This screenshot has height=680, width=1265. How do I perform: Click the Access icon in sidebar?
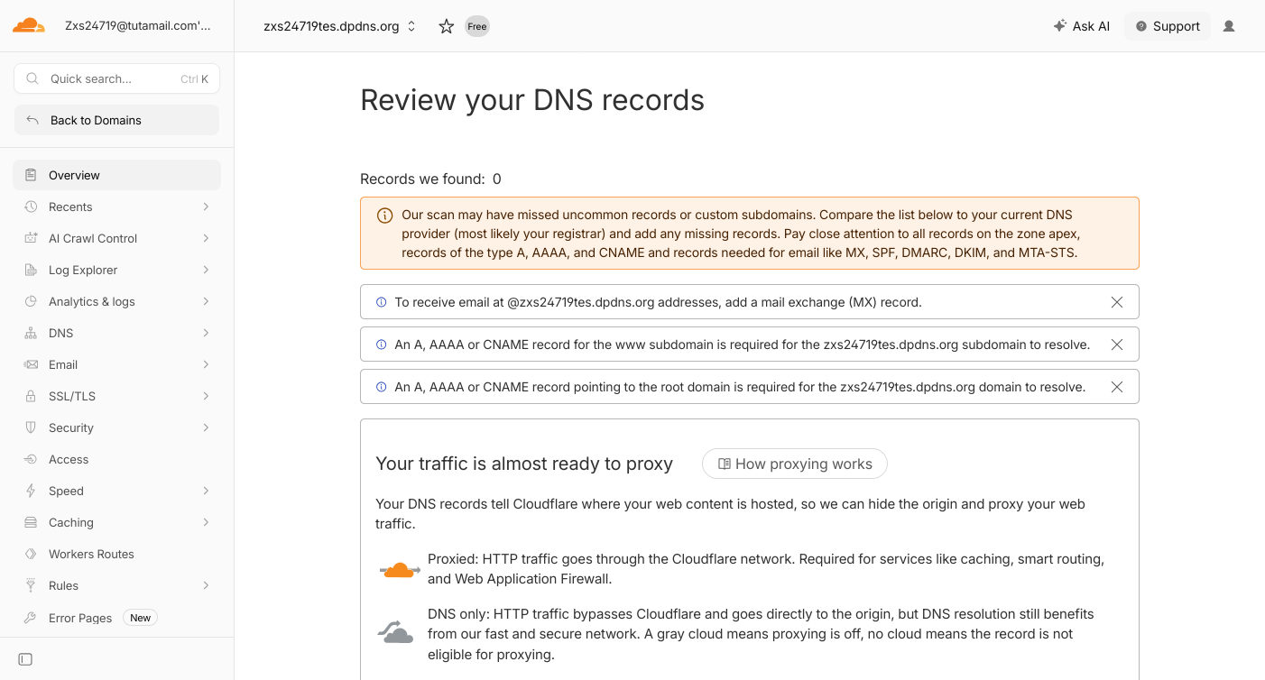[31, 459]
